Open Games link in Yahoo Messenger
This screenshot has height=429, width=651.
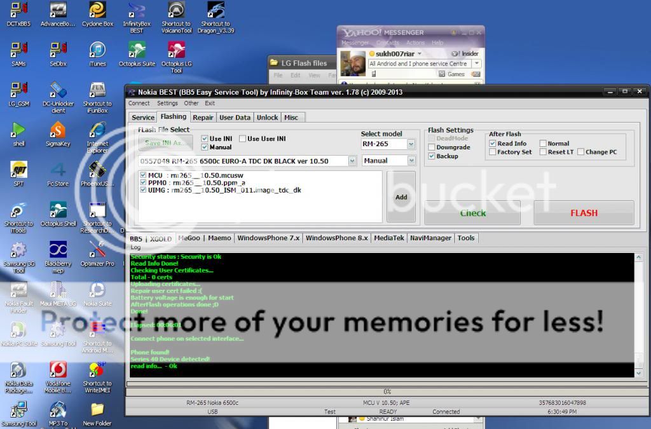456,74
